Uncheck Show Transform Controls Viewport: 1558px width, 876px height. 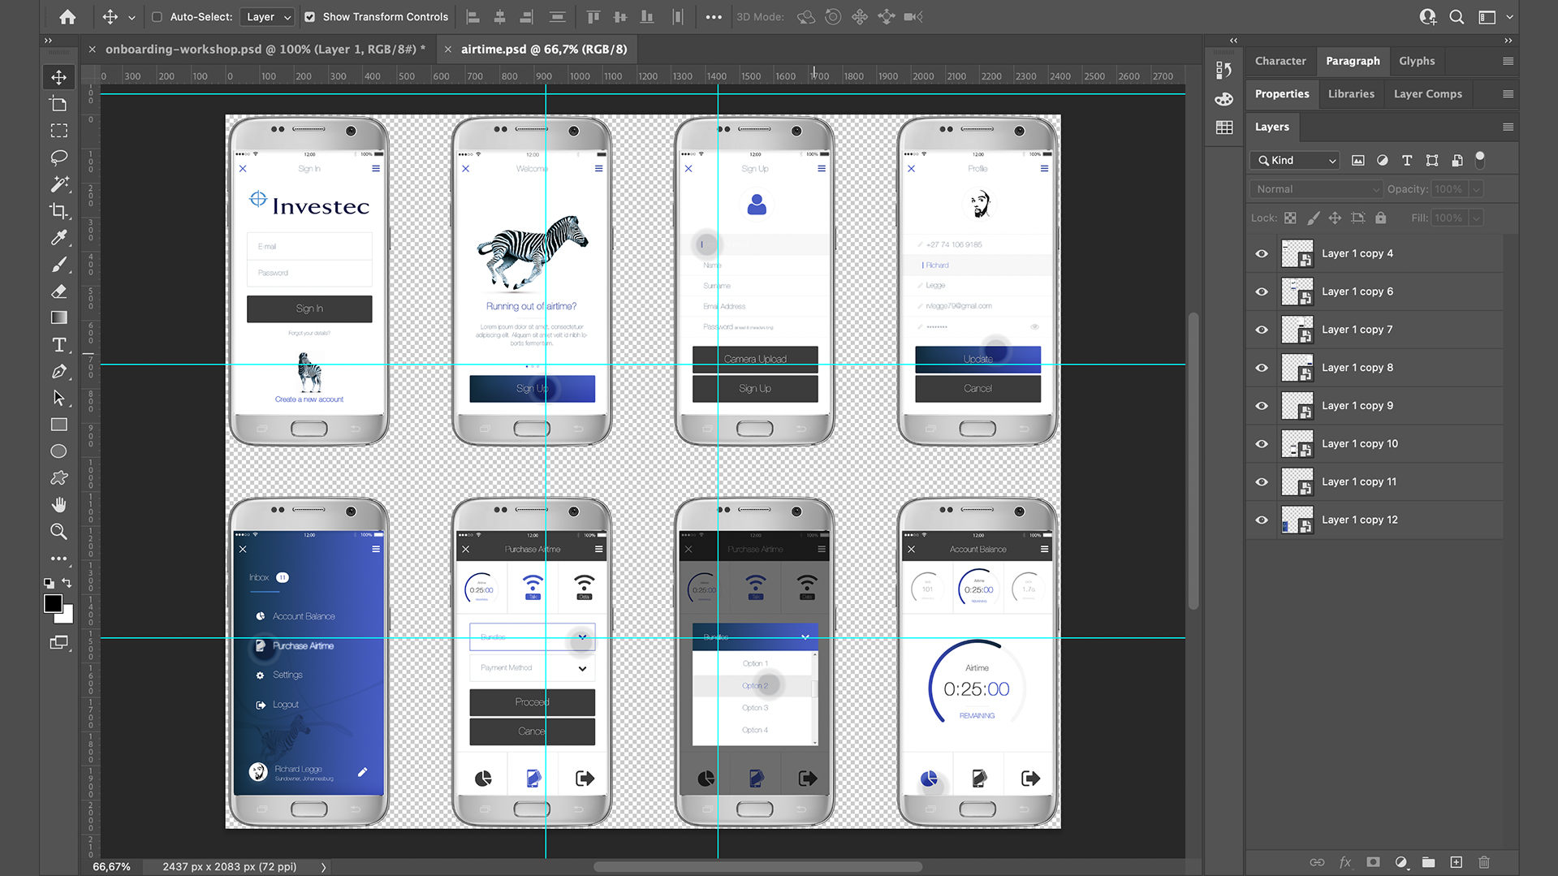[x=309, y=16]
